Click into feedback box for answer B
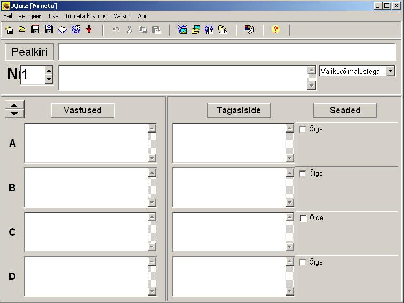The image size is (404, 303). point(229,188)
